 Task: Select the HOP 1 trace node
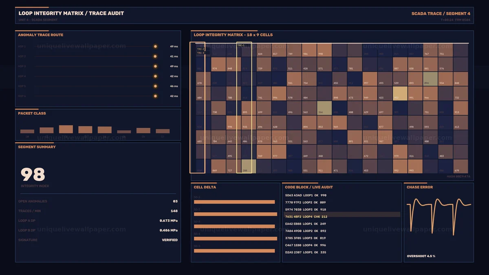[155, 46]
